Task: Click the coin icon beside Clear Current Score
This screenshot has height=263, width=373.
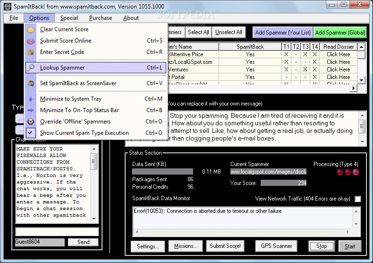Action: click(x=31, y=30)
